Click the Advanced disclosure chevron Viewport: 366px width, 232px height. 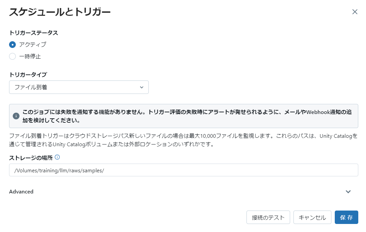click(x=348, y=191)
